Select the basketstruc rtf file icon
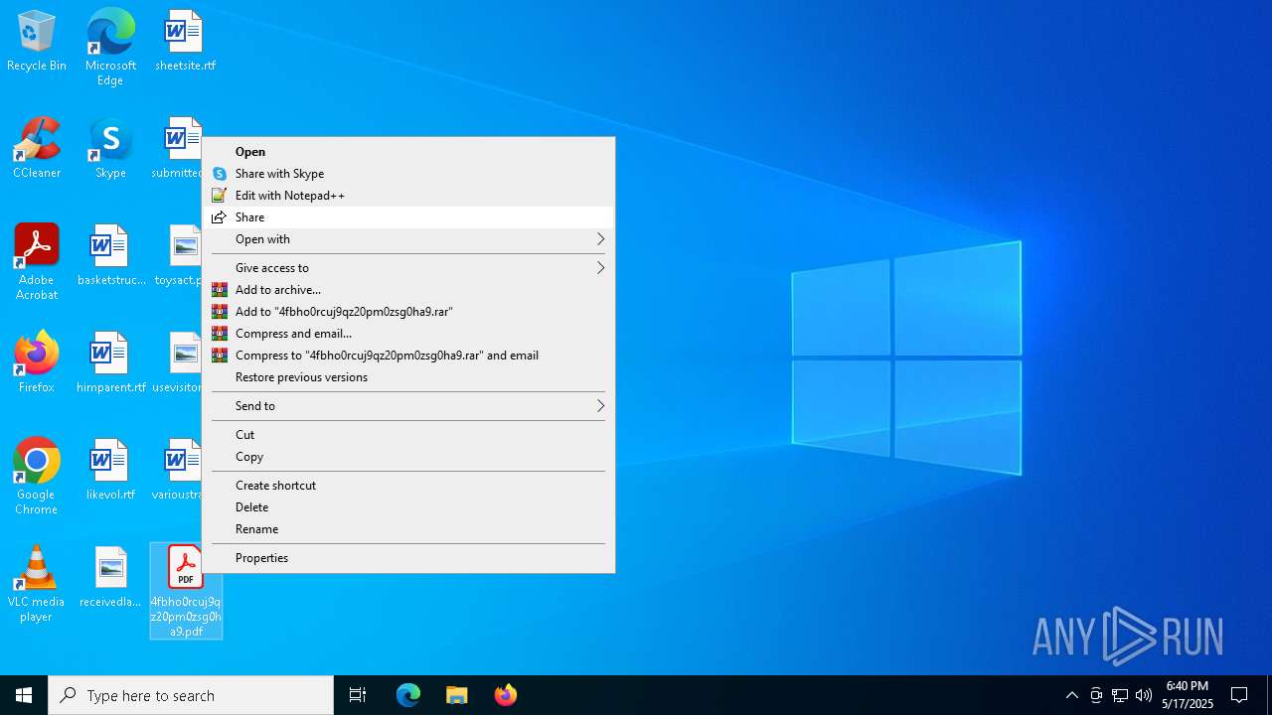The height and width of the screenshot is (715, 1272). 110,256
